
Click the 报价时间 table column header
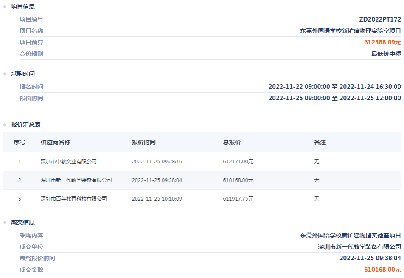coord(144,142)
